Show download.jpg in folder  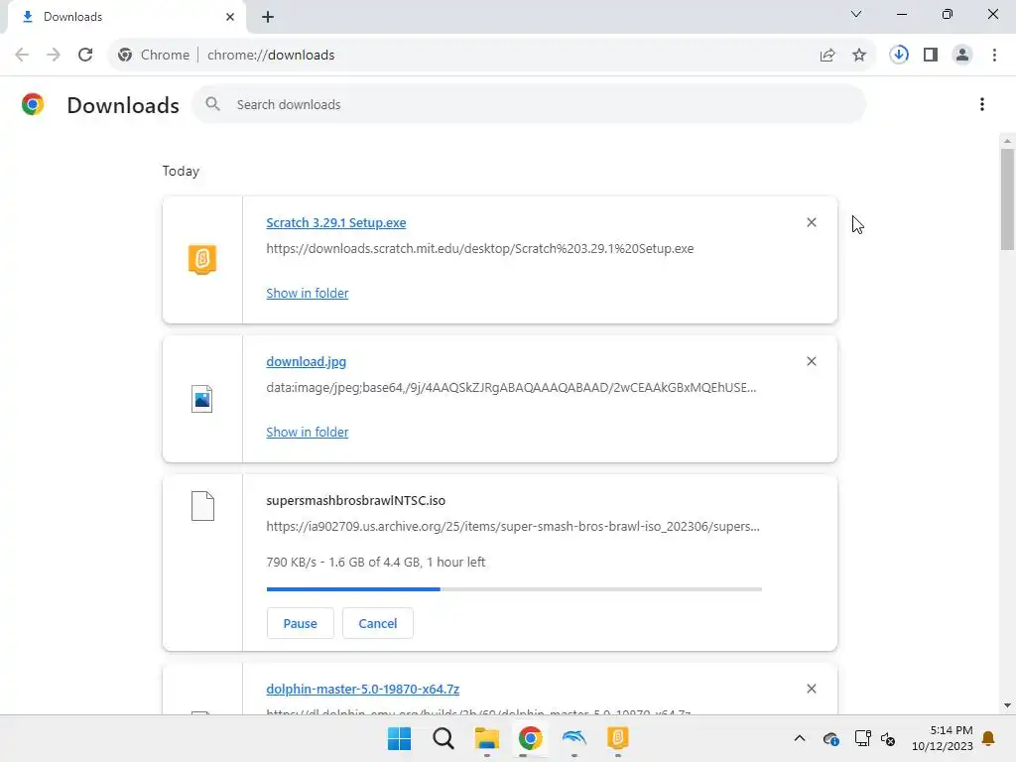(x=308, y=432)
